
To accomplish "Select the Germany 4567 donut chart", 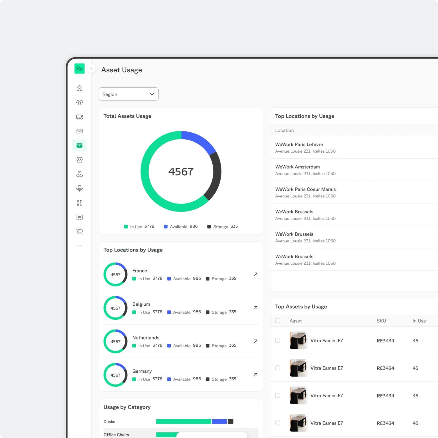I will click(x=115, y=375).
